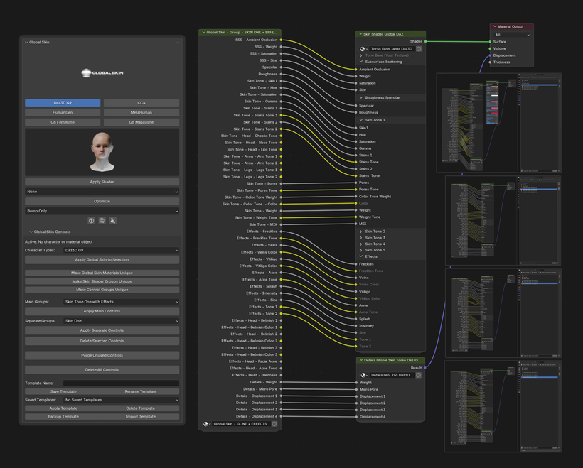The height and width of the screenshot is (468, 583).
Task: Expand the Skin Tone 2 section
Action: tap(361, 232)
